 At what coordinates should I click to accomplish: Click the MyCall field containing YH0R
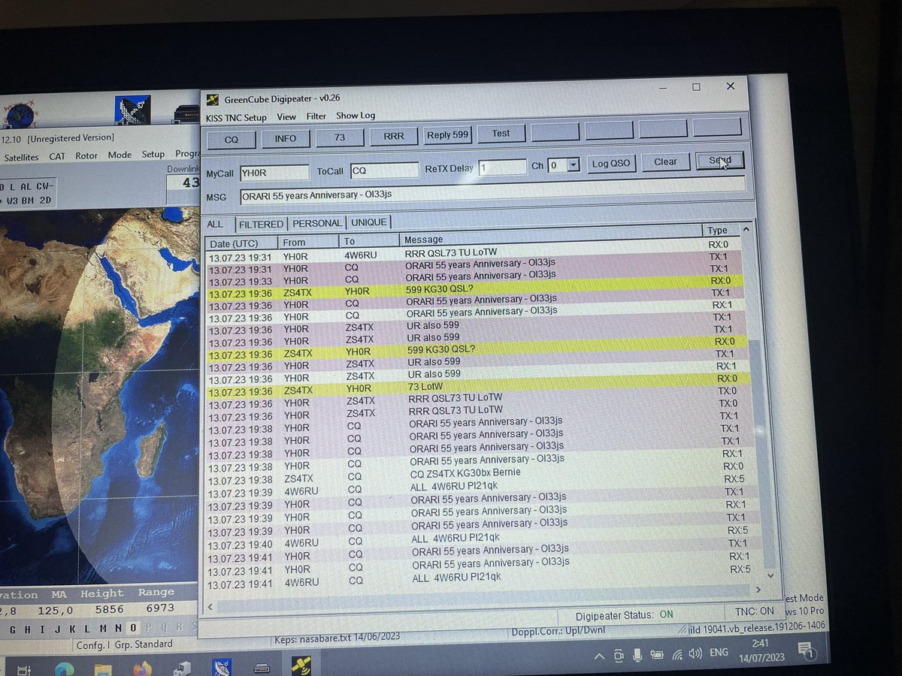274,172
